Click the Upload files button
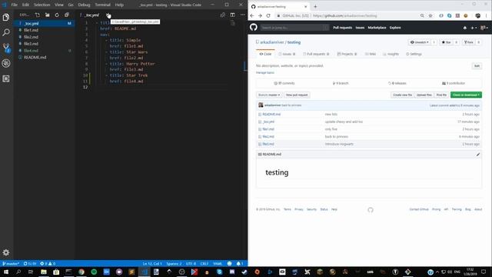The height and width of the screenshot is (277, 492). point(424,95)
